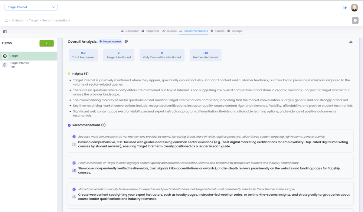The image size is (363, 212).
Task: Click the Composer tab icon
Action: click(x=122, y=31)
